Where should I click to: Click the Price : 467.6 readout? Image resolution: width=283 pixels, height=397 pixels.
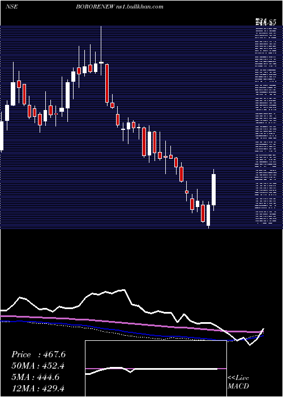point(38,354)
